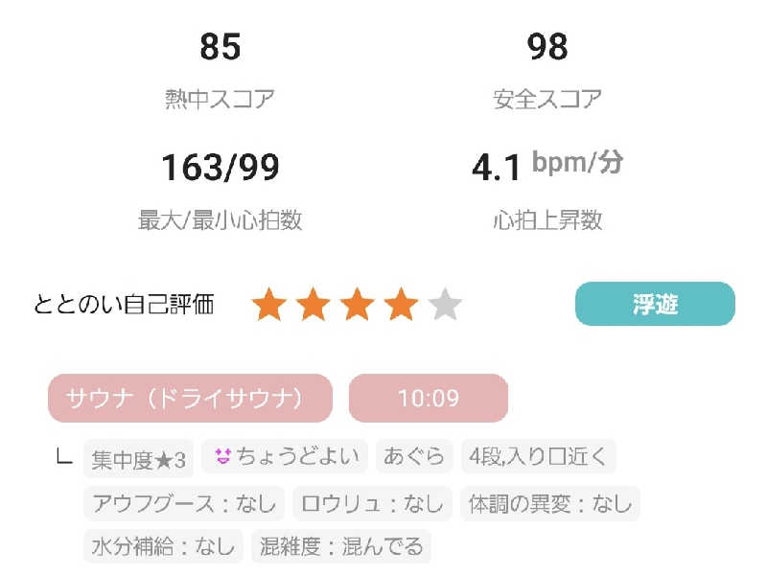Select the fourth orange star
Viewport: 767px width, 575px height.
(401, 306)
